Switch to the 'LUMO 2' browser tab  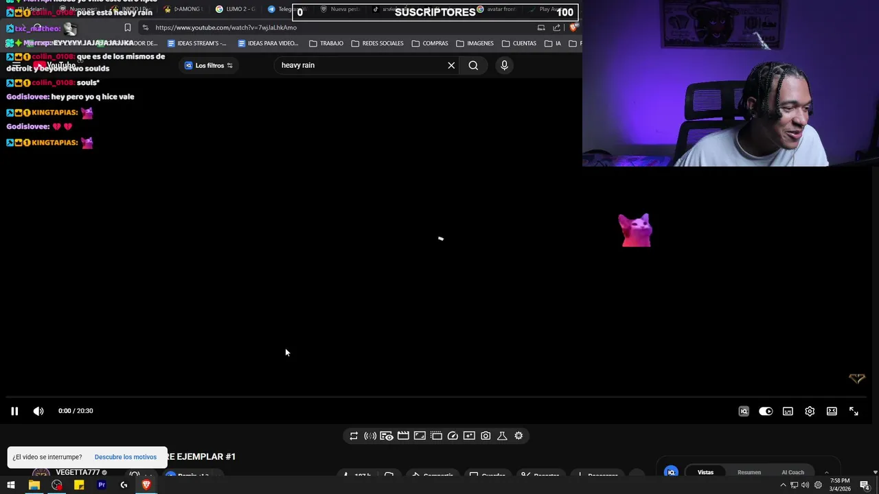click(235, 9)
